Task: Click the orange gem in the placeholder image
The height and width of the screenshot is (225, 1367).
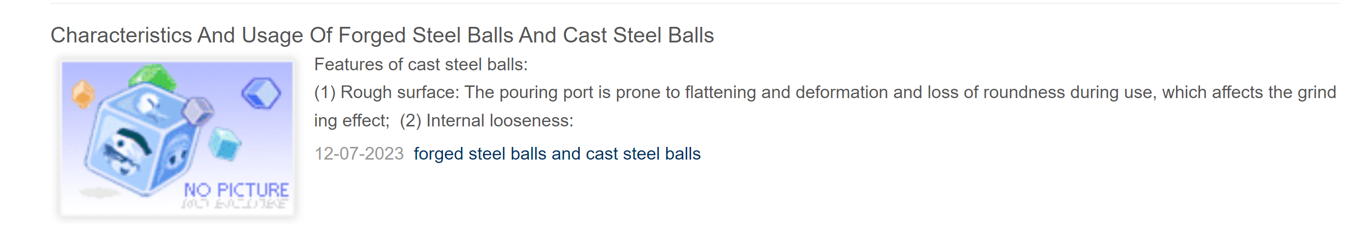Action: [x=83, y=94]
